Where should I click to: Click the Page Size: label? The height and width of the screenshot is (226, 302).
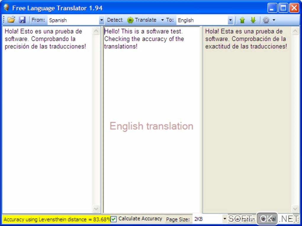point(178,219)
